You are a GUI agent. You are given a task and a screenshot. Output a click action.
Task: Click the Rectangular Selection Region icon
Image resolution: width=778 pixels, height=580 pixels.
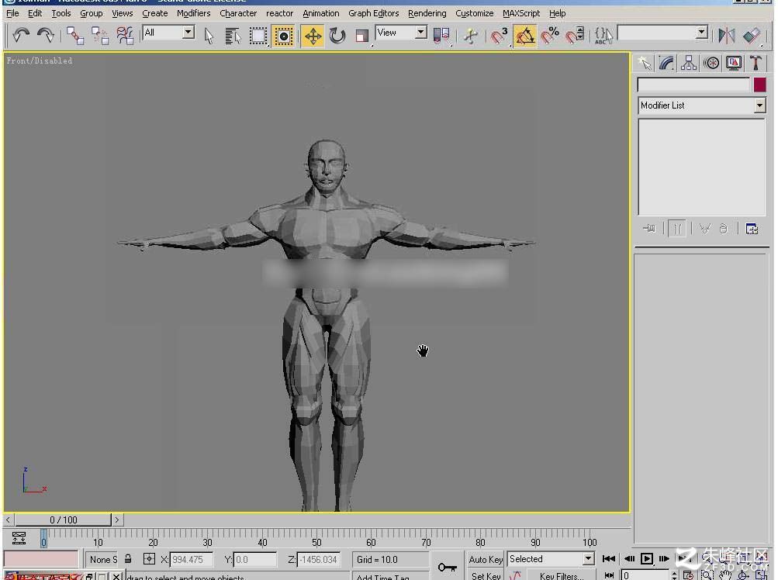click(258, 36)
